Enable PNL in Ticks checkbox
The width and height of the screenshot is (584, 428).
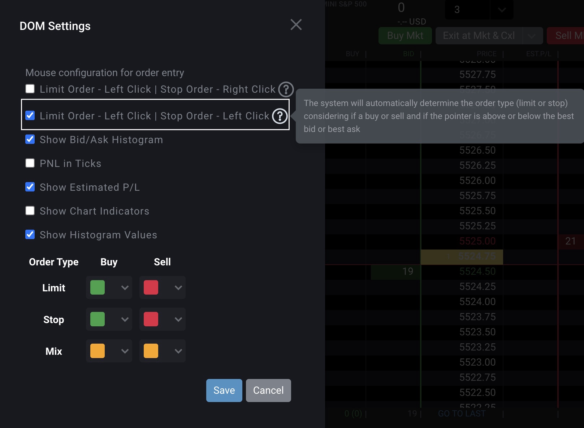click(30, 163)
